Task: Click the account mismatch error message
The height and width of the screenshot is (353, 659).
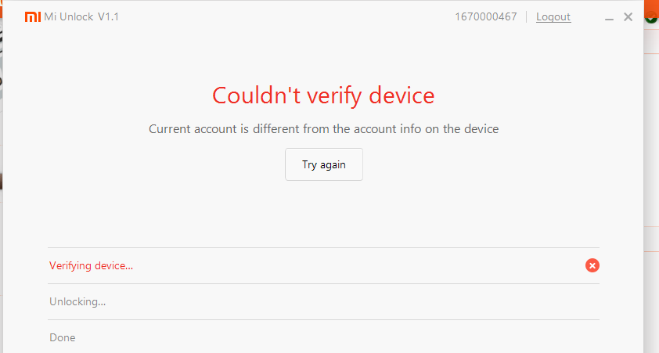Action: click(x=323, y=128)
